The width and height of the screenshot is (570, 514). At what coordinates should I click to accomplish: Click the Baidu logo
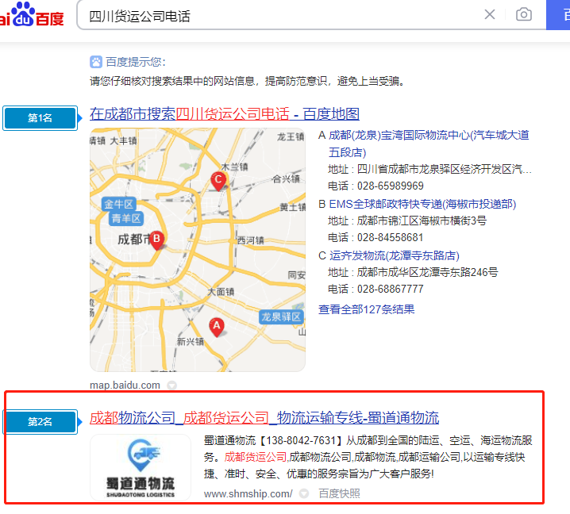pyautogui.click(x=32, y=14)
